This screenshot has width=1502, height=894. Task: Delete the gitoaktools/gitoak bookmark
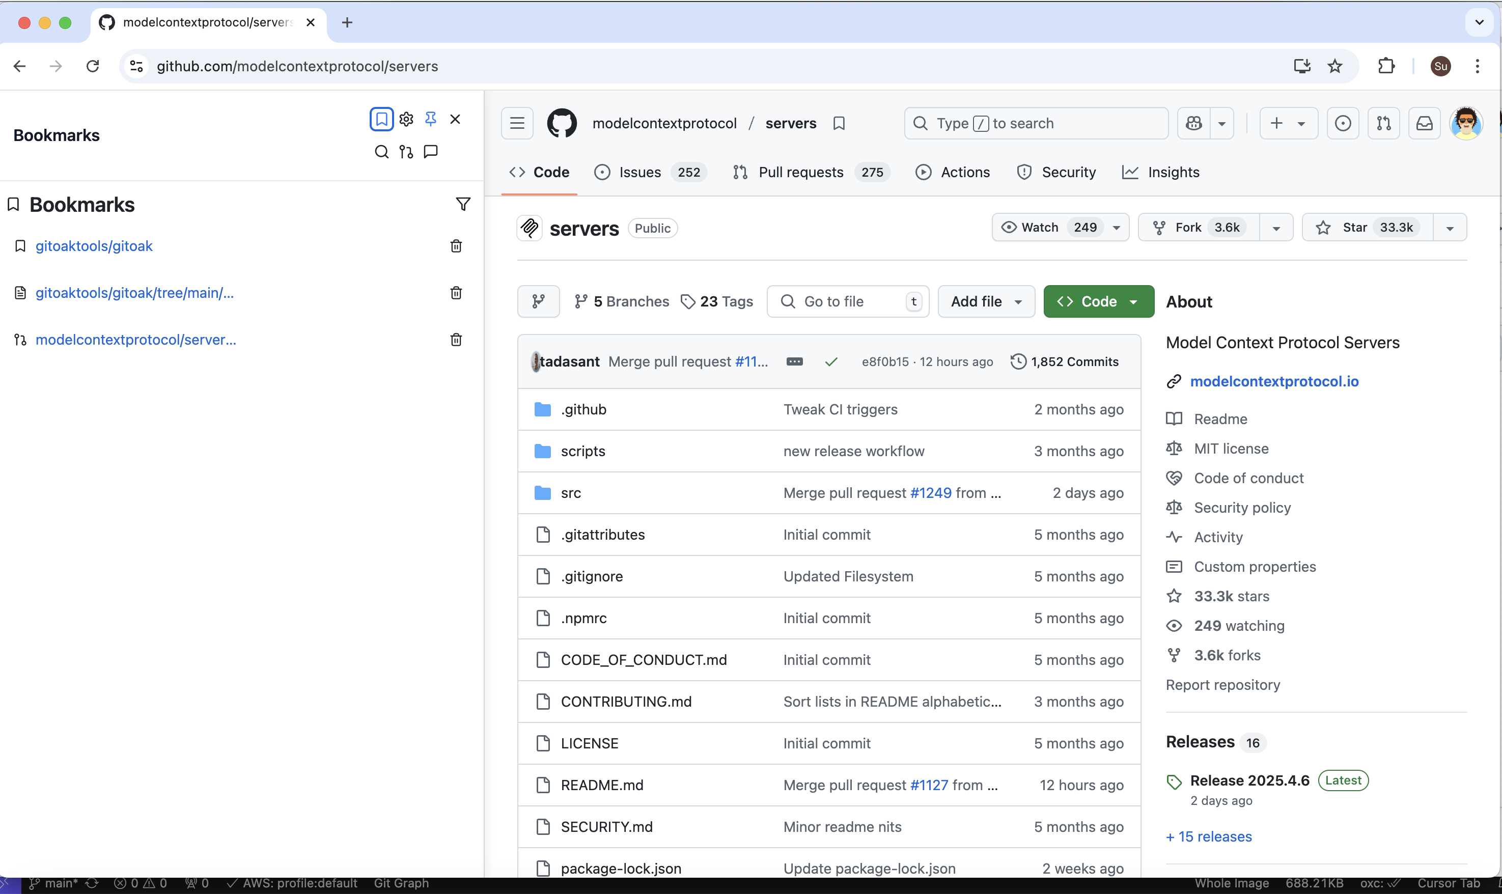point(456,246)
